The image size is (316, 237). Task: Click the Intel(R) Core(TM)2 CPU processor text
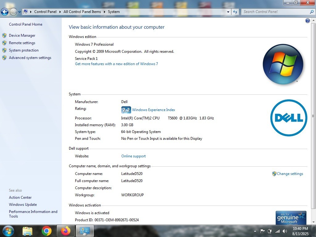click(x=140, y=118)
